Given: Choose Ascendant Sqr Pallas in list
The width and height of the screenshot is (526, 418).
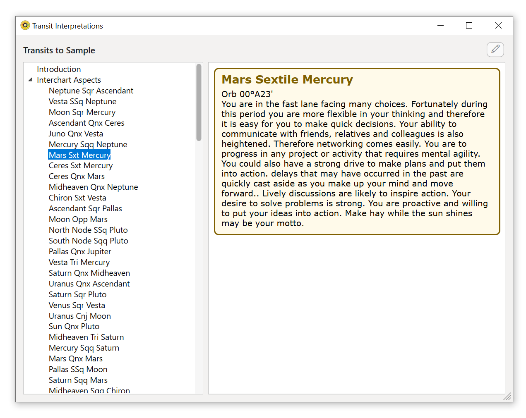Looking at the screenshot, I should [85, 208].
